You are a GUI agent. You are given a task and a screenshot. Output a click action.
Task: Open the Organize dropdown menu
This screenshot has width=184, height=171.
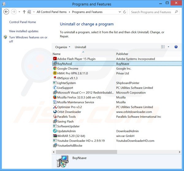click(x=63, y=47)
